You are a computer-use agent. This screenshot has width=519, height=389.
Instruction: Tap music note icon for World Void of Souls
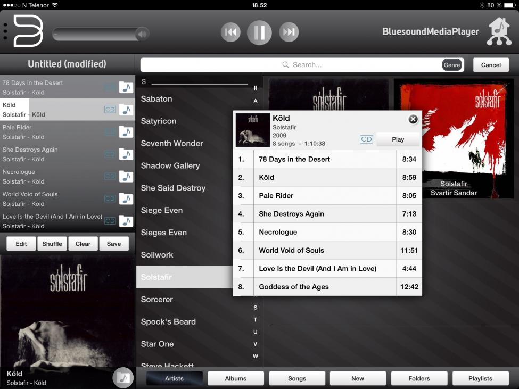(126, 198)
